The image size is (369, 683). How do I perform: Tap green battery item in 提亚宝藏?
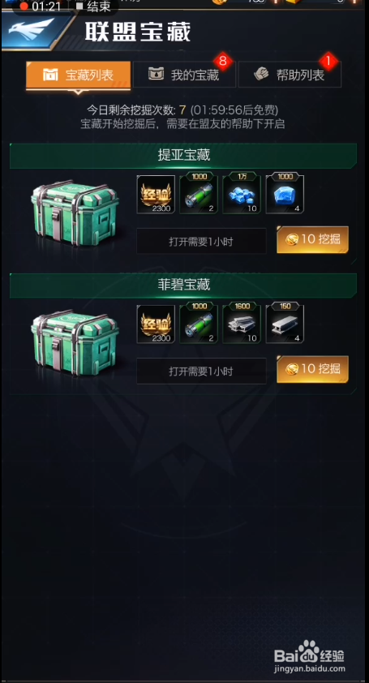[199, 193]
